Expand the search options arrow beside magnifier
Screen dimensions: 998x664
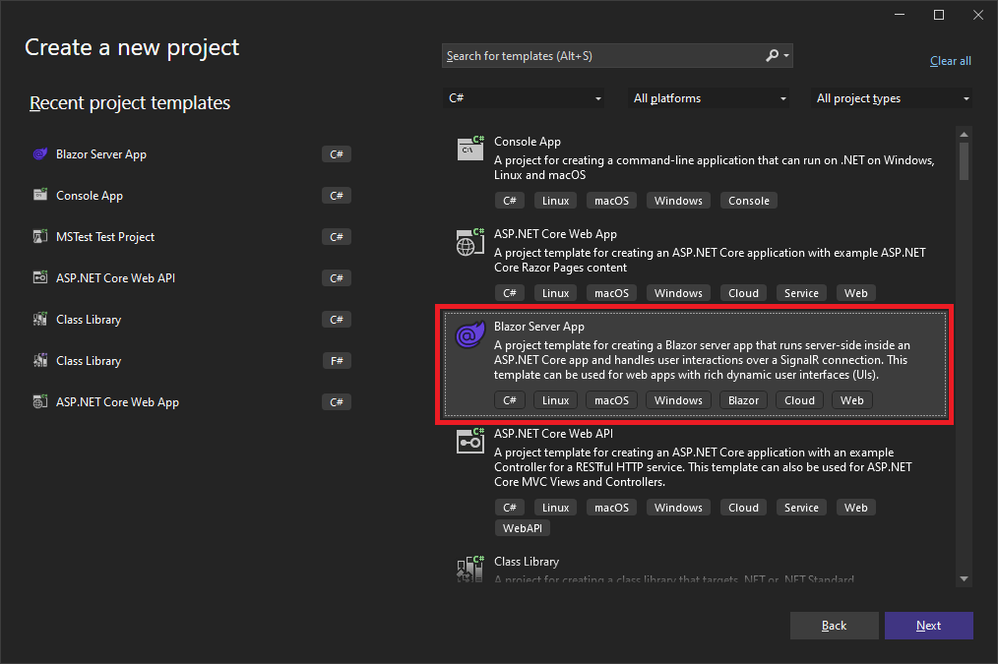(x=786, y=56)
